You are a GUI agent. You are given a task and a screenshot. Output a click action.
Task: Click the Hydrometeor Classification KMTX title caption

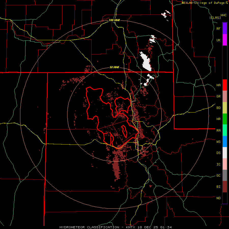tap(116, 227)
